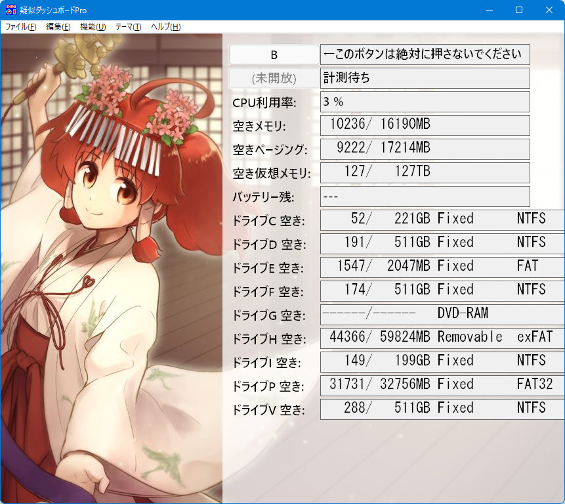The height and width of the screenshot is (504, 565).
Task: Click the ドライブH value 44366/59824MB Removable
Action: pos(442,338)
